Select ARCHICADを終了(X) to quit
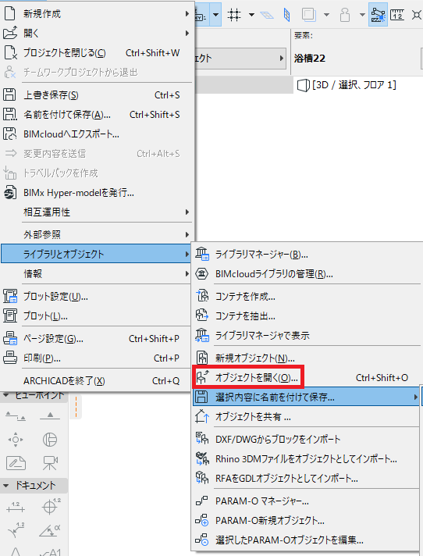 (96, 381)
